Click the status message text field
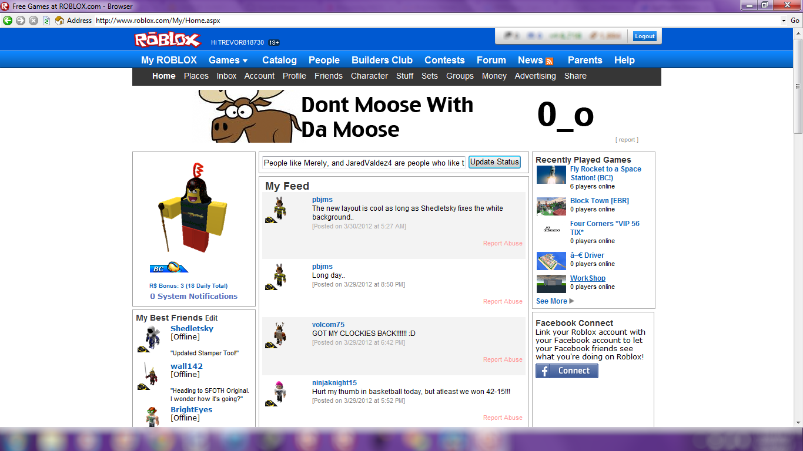This screenshot has width=803, height=451. (x=364, y=163)
